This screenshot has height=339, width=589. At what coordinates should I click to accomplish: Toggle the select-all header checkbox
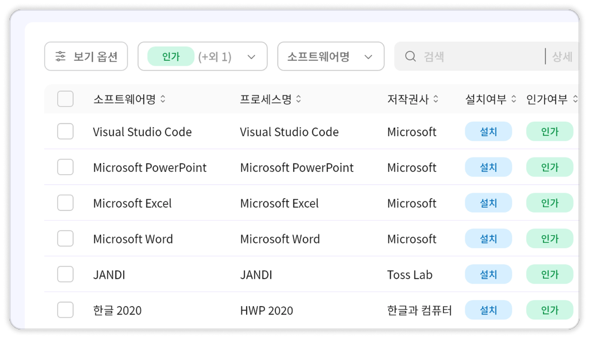pos(65,99)
